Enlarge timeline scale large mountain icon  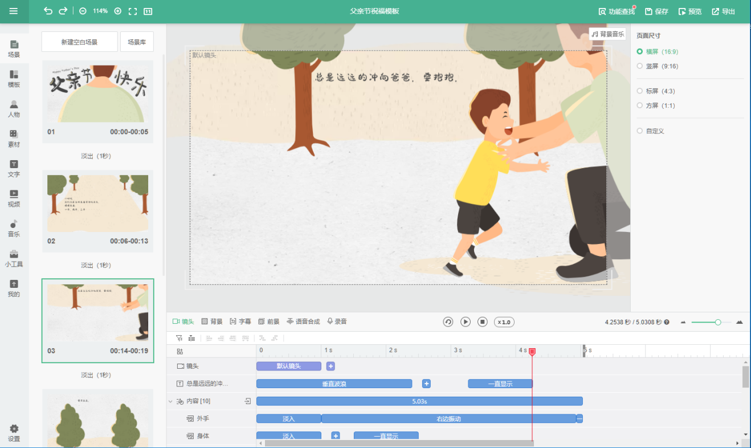pyautogui.click(x=740, y=322)
